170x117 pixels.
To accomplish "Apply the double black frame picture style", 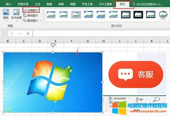I will [126, 15].
